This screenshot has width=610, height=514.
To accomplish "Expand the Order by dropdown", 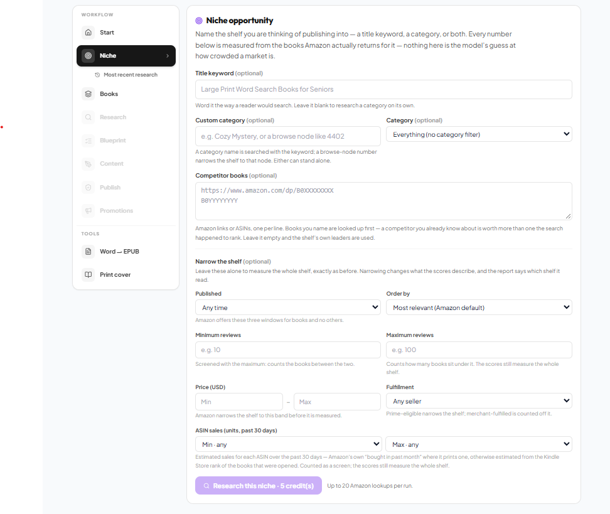I will pos(479,308).
